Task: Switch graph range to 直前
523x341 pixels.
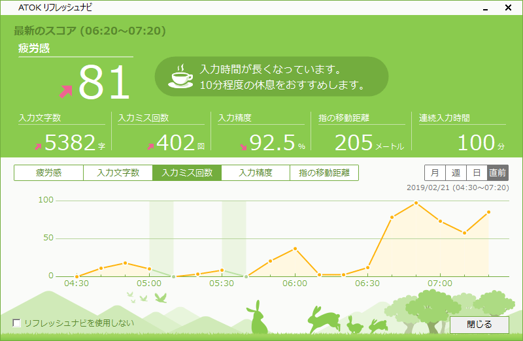Action: tap(498, 172)
